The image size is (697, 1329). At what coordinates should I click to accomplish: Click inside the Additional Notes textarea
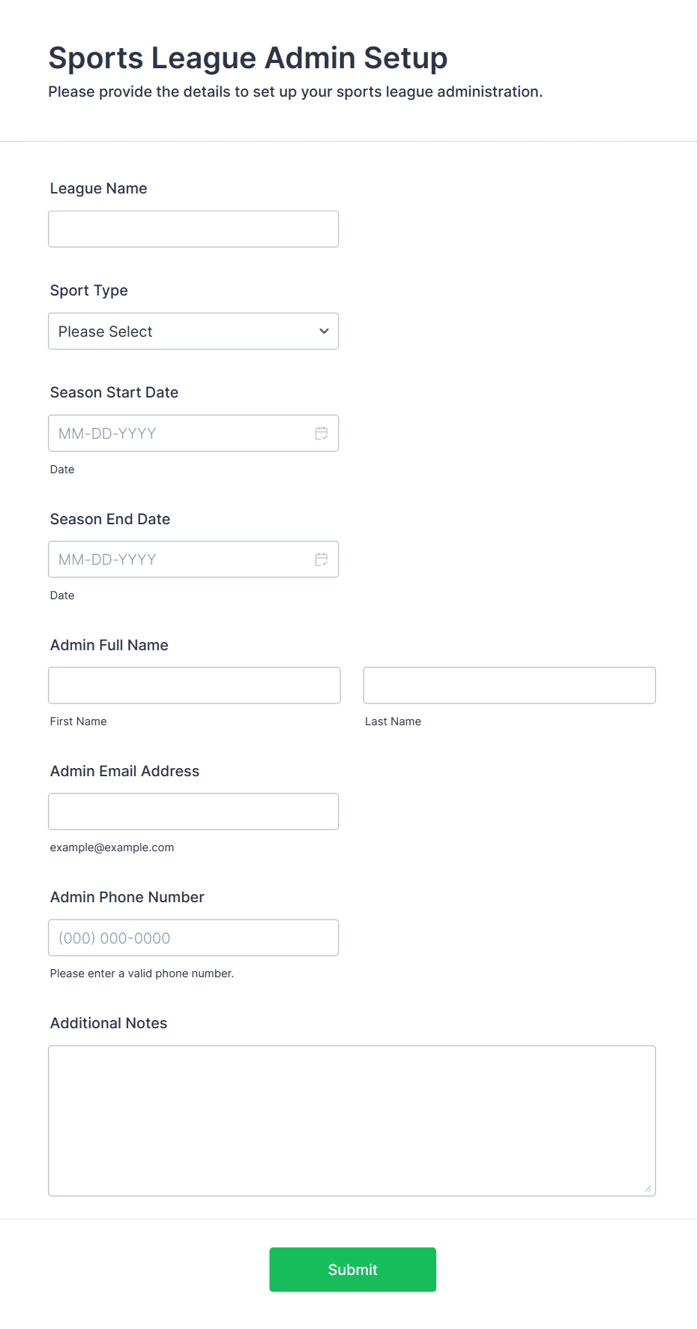(351, 1120)
